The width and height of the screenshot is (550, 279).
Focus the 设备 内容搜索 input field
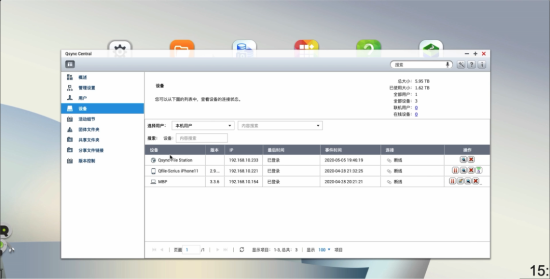[202, 138]
